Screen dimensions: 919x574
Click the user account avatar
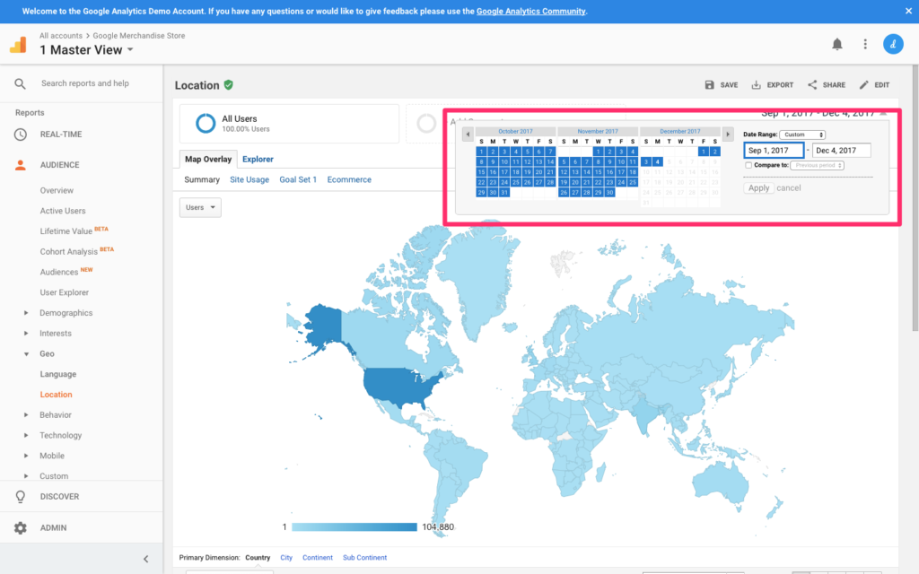click(893, 44)
